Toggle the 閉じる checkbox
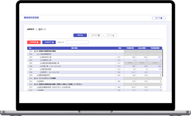The height and width of the screenshot is (116, 191). (x=39, y=29)
